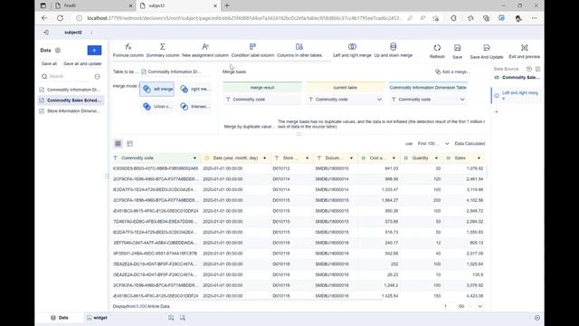The height and width of the screenshot is (326, 579).
Task: Select Store Information Dimensi... table in list
Action: pyautogui.click(x=71, y=110)
